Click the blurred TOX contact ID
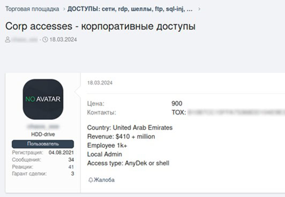 236,112
